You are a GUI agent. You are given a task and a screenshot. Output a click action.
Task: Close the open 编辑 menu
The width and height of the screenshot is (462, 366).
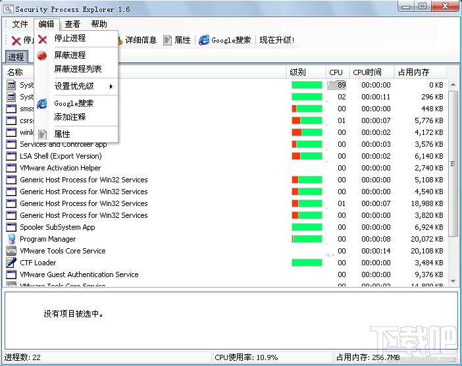pos(47,24)
